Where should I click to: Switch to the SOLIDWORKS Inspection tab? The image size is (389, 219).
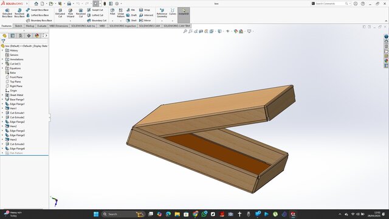click(x=123, y=26)
